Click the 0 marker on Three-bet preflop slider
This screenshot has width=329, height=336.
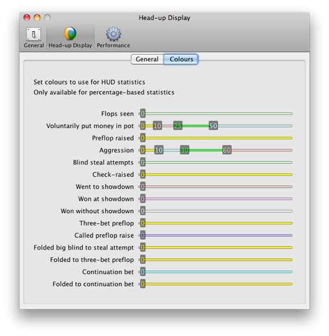143,223
